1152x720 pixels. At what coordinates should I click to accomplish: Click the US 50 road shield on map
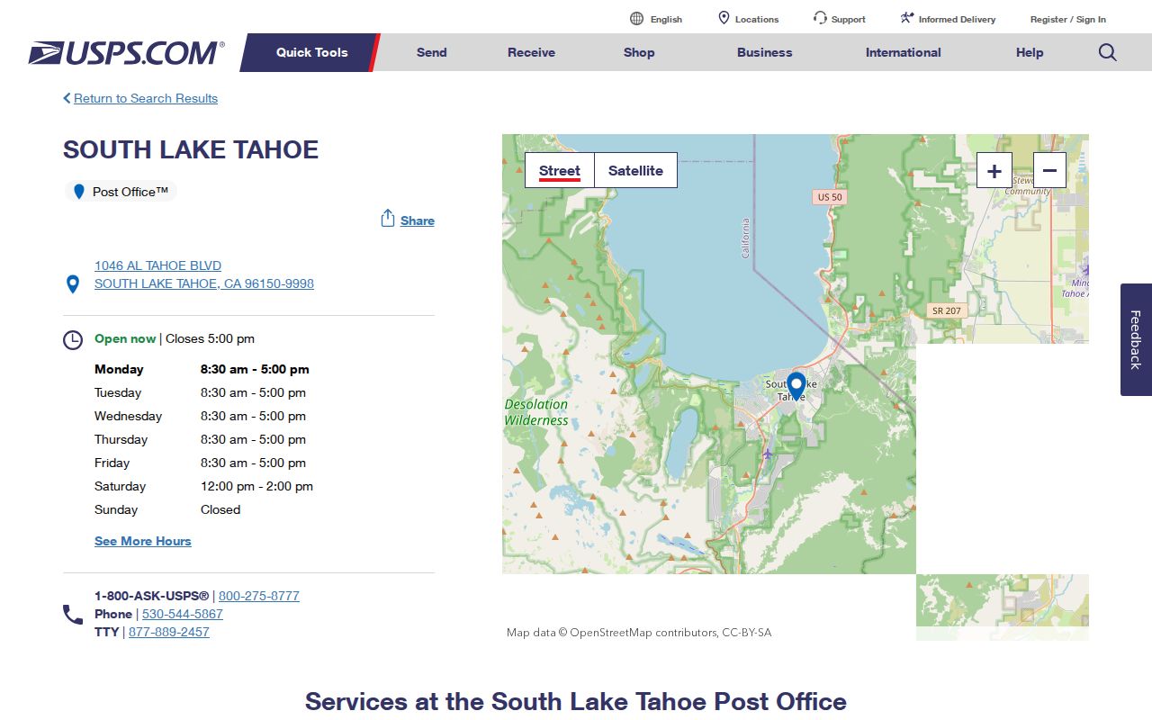[x=830, y=196]
